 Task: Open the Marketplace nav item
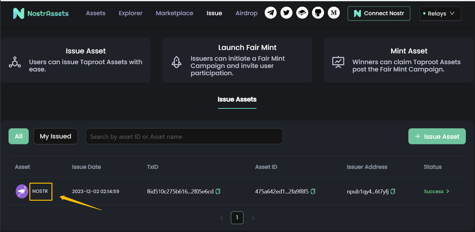[175, 13]
